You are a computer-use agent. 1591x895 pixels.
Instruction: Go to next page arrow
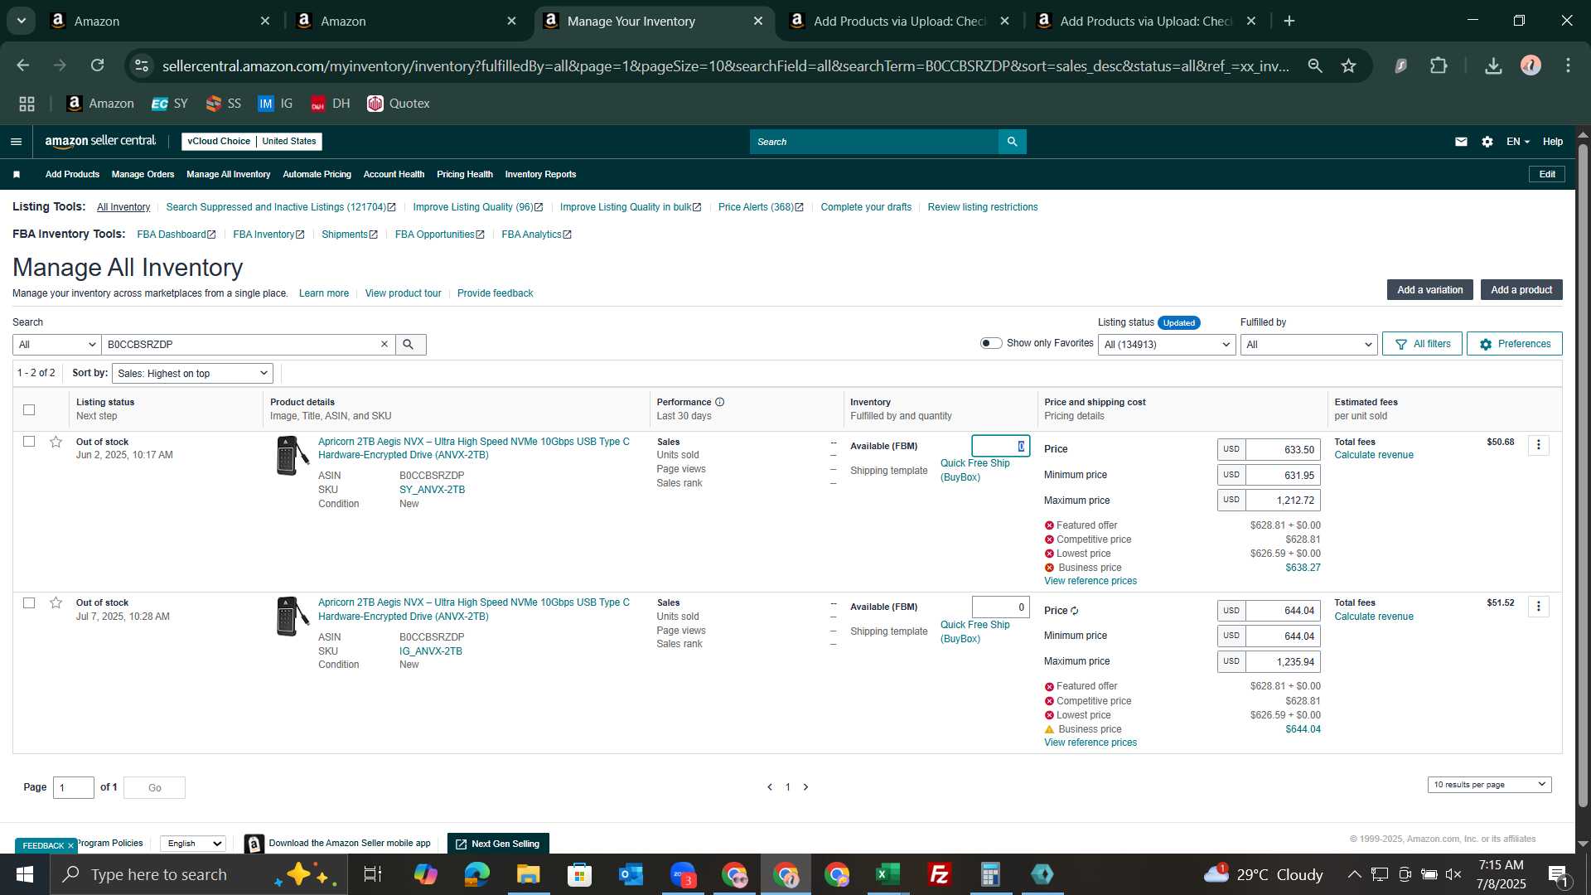(805, 787)
